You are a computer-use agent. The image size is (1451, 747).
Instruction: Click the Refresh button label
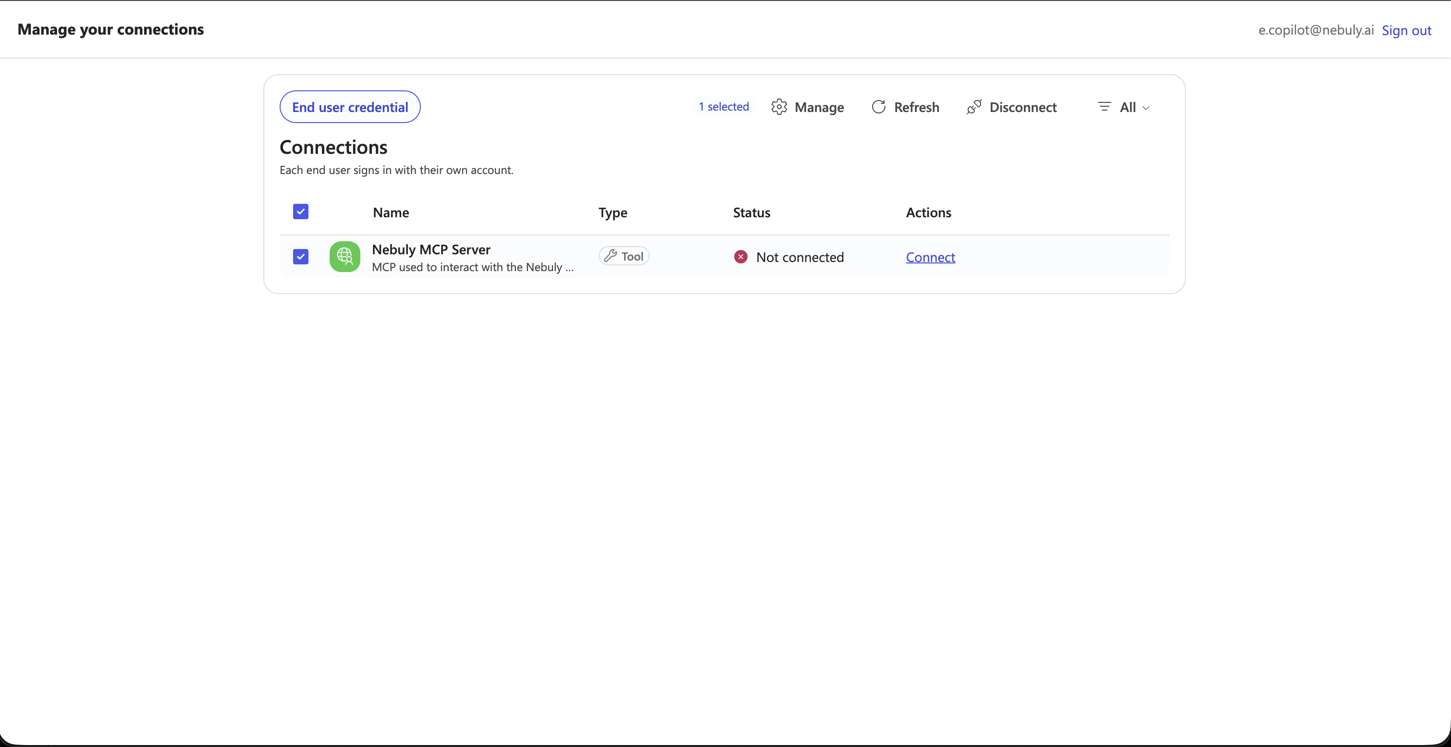tap(916, 107)
